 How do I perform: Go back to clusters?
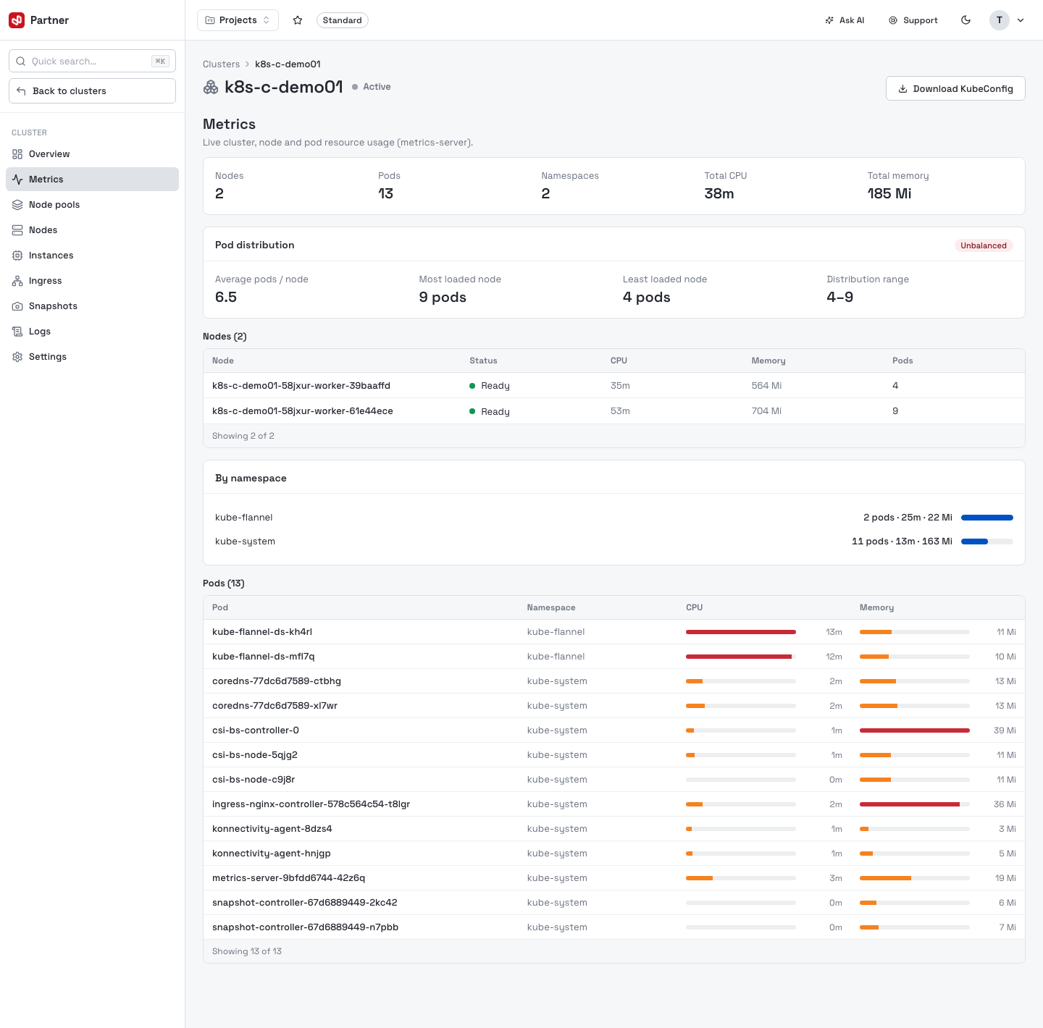tap(92, 90)
